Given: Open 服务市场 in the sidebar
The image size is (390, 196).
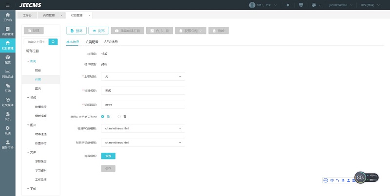Looking at the screenshot, I should tap(7, 144).
